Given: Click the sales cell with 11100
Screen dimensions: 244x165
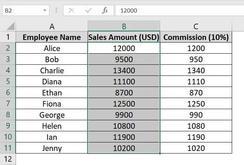Looking at the screenshot, I should tap(124, 81).
